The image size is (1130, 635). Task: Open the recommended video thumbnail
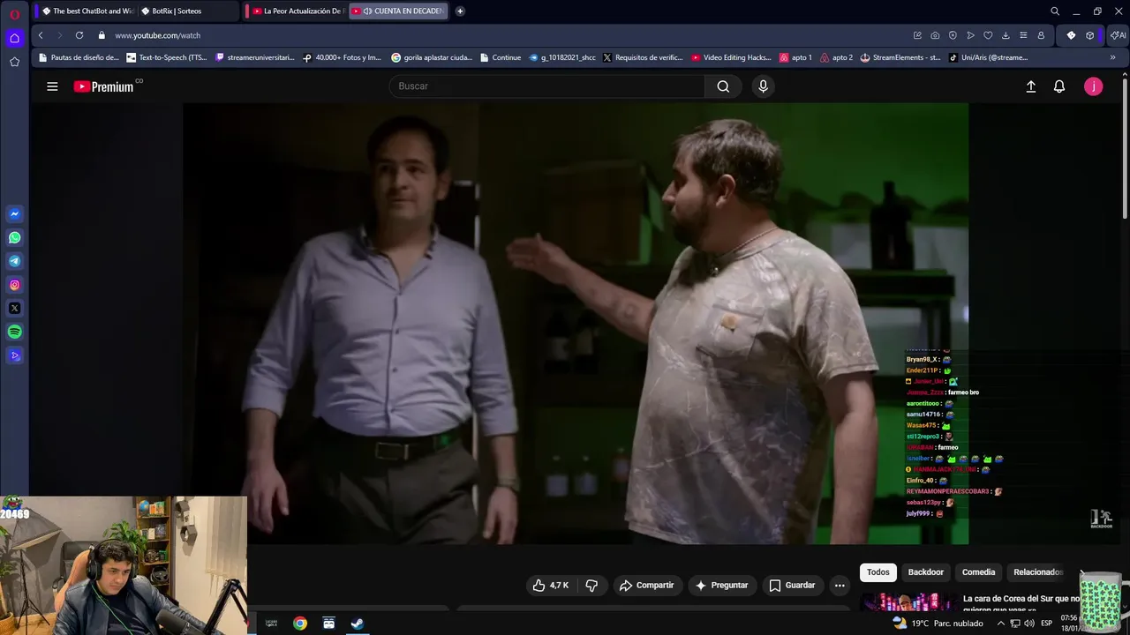(x=908, y=602)
